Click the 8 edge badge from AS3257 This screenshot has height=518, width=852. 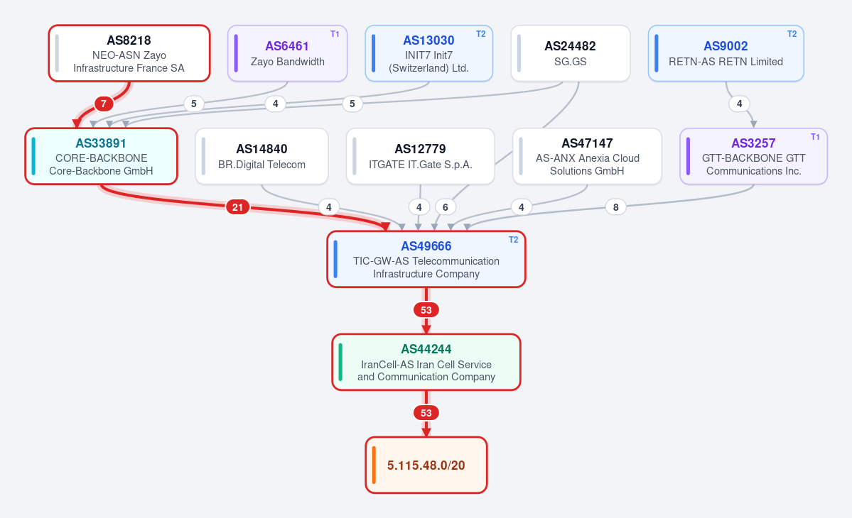pyautogui.click(x=615, y=207)
